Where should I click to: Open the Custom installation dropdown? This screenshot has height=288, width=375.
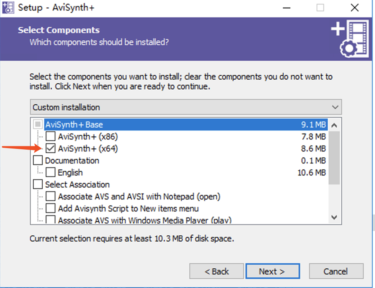pyautogui.click(x=336, y=107)
